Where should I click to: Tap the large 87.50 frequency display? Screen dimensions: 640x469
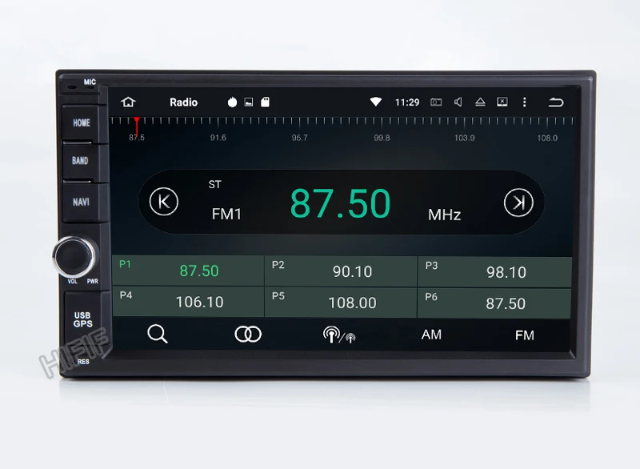point(341,202)
